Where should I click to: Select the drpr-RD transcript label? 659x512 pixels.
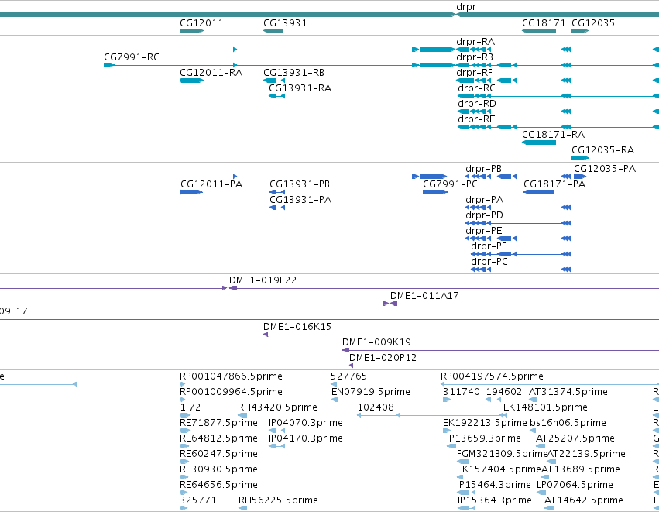pyautogui.click(x=477, y=104)
